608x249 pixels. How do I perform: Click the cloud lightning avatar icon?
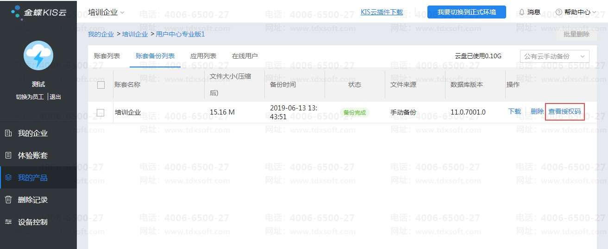(x=38, y=55)
